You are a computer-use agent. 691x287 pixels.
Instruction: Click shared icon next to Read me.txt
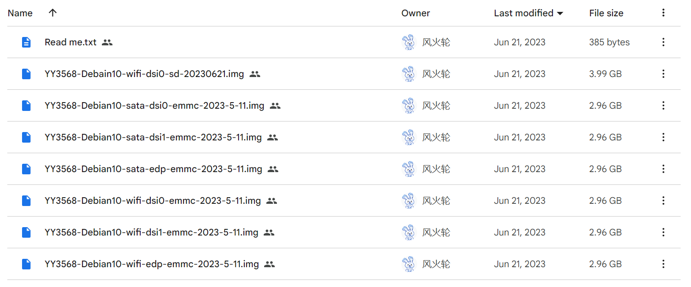point(107,42)
